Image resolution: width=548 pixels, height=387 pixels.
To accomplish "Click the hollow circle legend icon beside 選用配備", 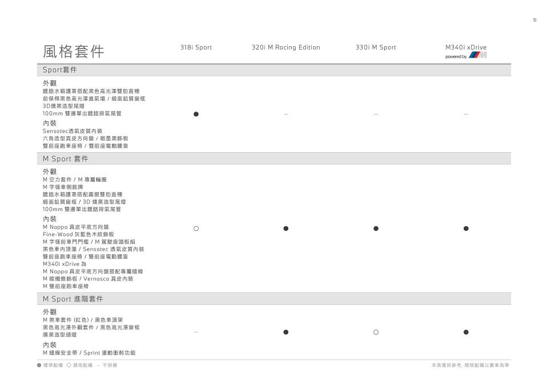I will pyautogui.click(x=69, y=365).
